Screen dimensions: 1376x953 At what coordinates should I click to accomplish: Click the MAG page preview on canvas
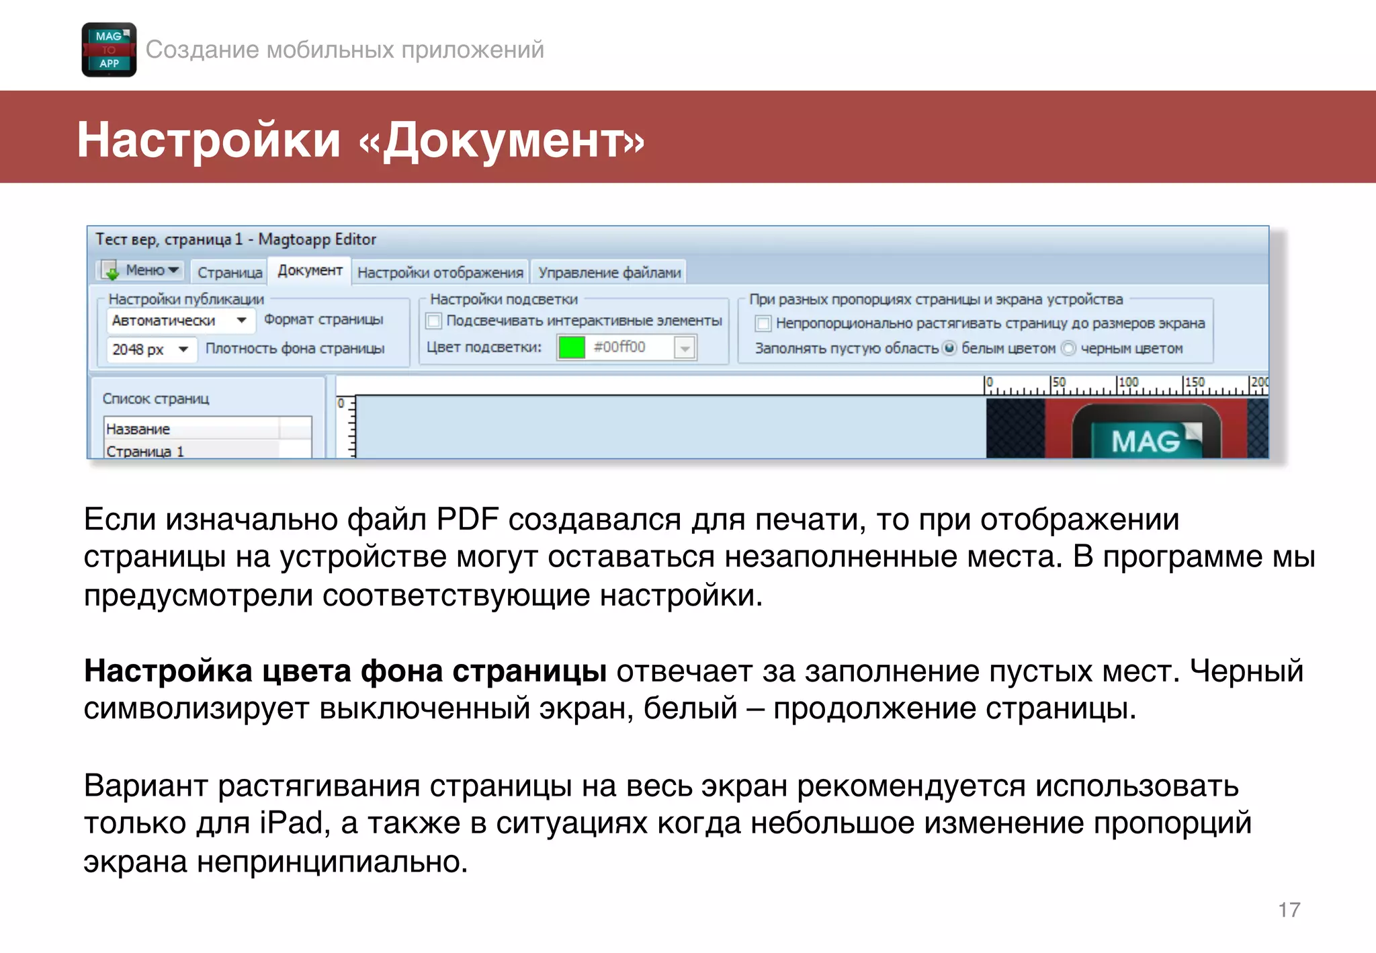click(1127, 428)
